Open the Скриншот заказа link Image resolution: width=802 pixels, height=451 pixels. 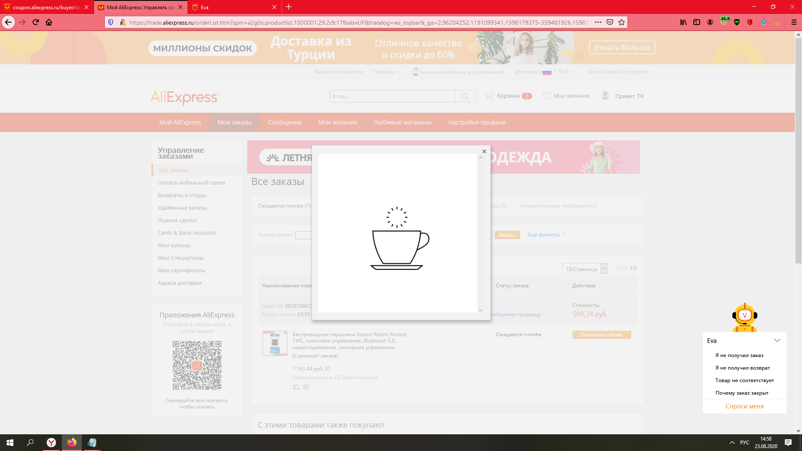pyautogui.click(x=315, y=356)
